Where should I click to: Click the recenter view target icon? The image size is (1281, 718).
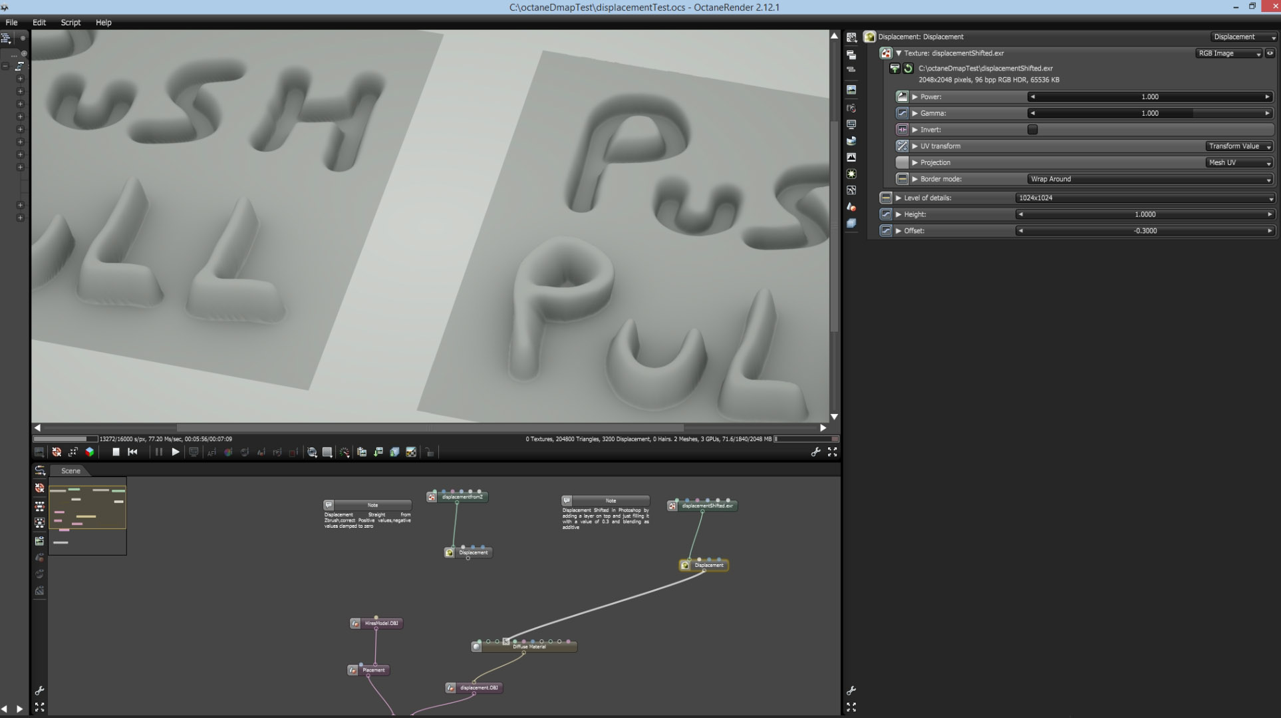(x=57, y=452)
